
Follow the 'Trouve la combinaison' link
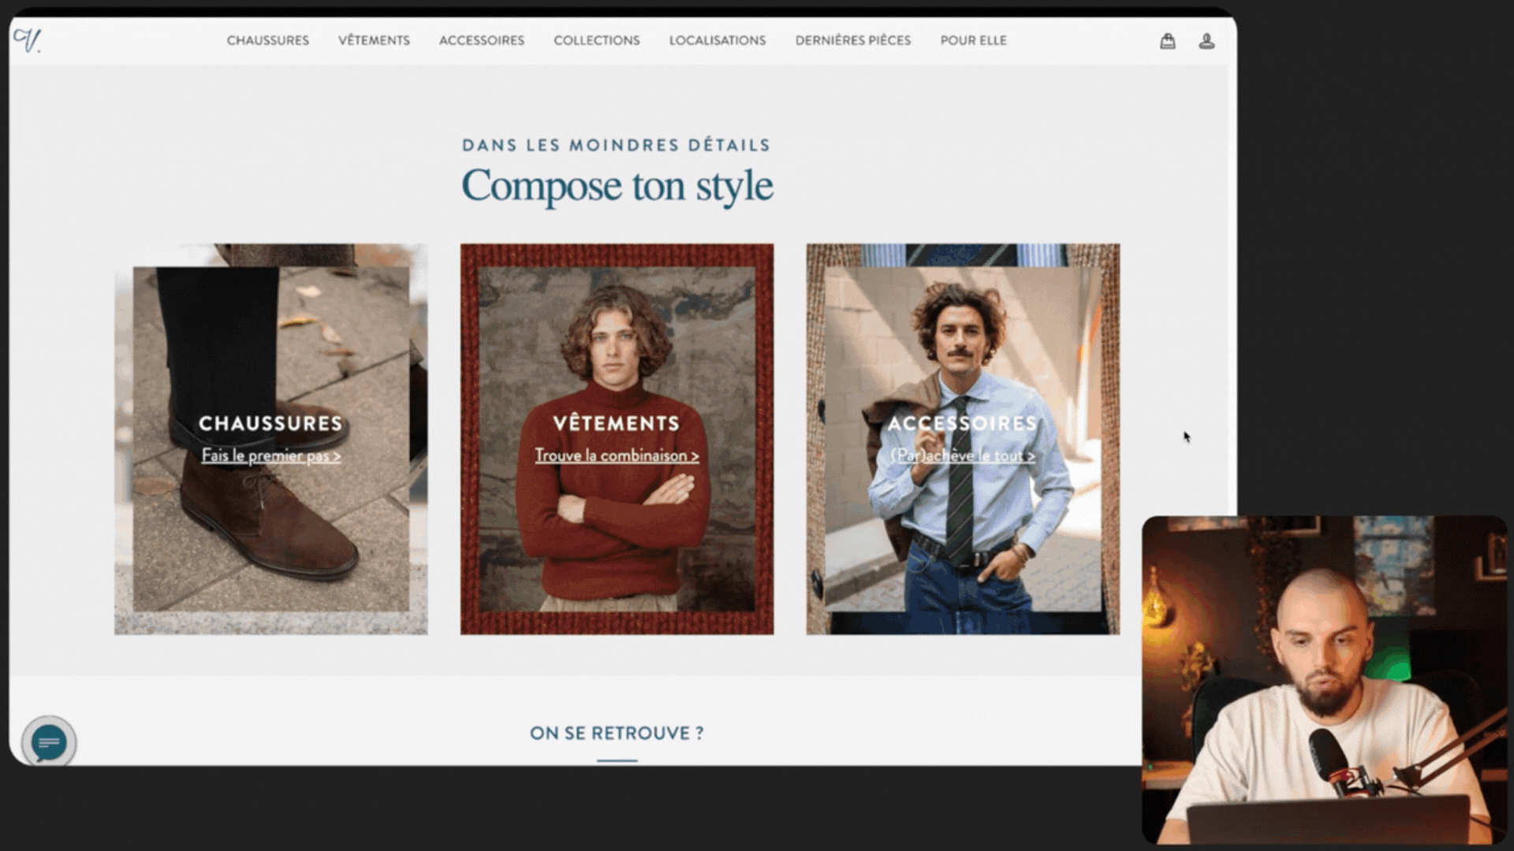(x=617, y=455)
